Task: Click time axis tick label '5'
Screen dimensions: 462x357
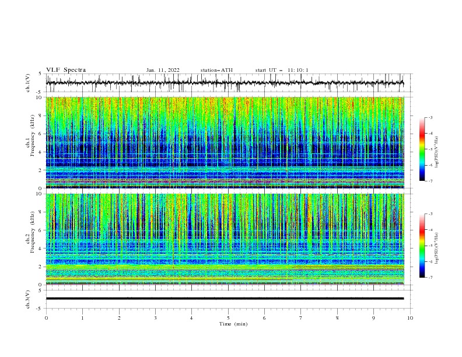Action: [228, 318]
